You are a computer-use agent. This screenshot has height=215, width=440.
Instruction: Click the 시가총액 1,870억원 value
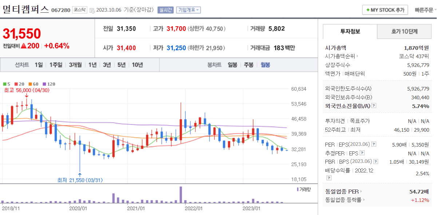(x=416, y=48)
